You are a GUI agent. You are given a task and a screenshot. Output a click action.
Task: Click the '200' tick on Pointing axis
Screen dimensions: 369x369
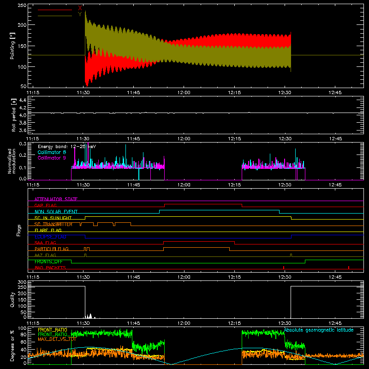click(x=22, y=25)
